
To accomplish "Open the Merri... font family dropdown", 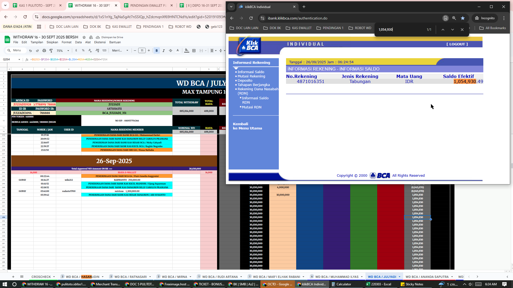I will 120,50.
